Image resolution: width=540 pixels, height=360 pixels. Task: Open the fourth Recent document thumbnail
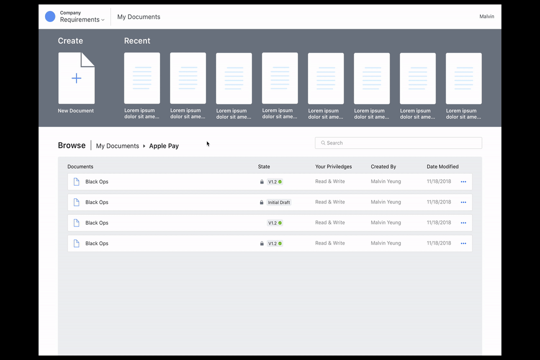pyautogui.click(x=280, y=78)
